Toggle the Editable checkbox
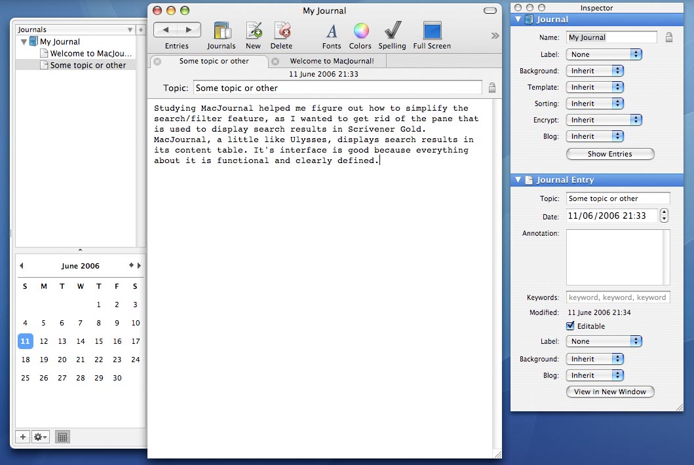The image size is (694, 465). point(571,326)
